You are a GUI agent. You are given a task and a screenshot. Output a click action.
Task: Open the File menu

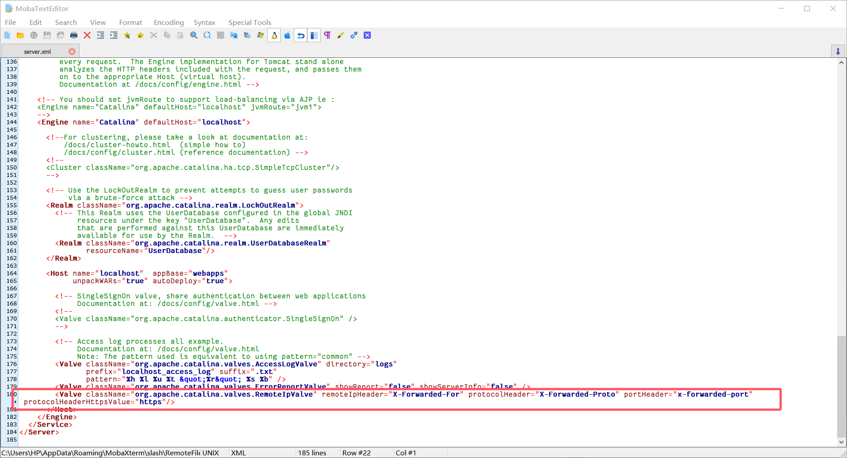11,22
